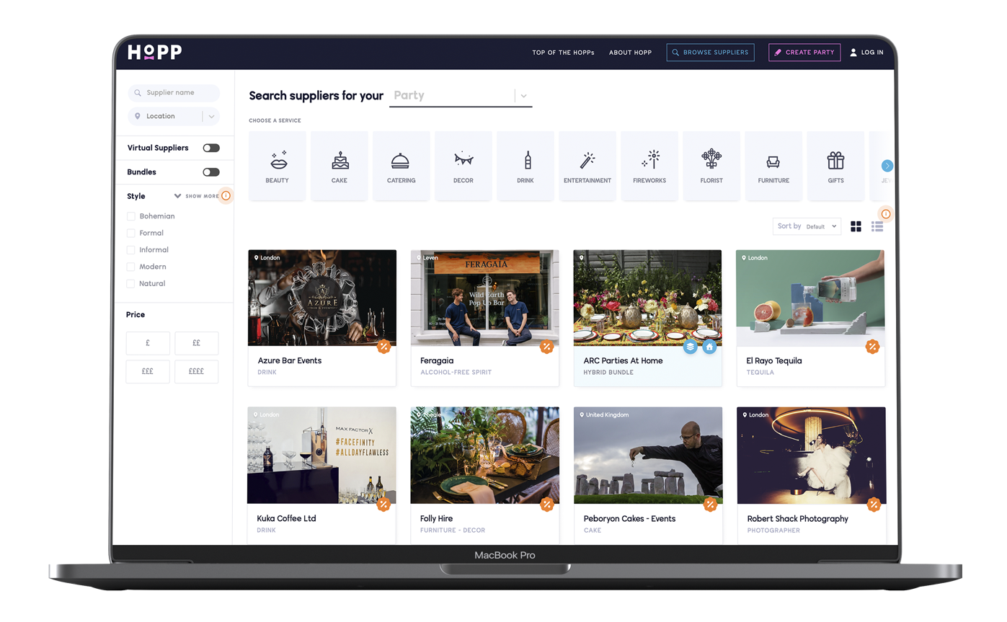Click the 'FURNITURE - DECOR' label text
Viewport: 1007px width, 622px height.
point(453,530)
